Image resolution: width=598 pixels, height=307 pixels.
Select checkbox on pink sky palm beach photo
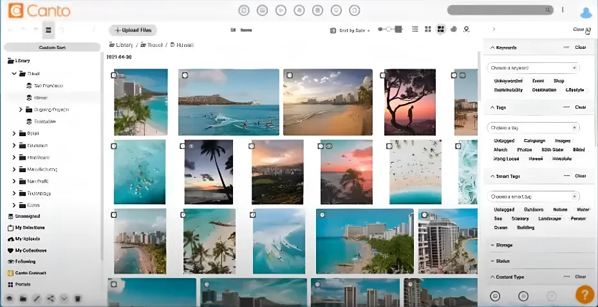pyautogui.click(x=321, y=146)
